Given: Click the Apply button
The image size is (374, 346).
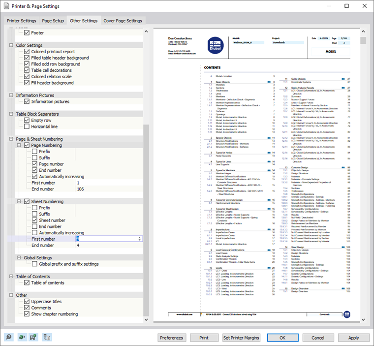Looking at the screenshot, I should (x=353, y=338).
